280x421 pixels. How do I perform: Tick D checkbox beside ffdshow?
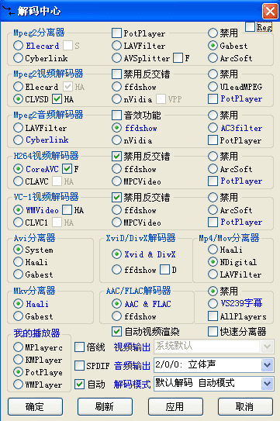pyautogui.click(x=164, y=270)
